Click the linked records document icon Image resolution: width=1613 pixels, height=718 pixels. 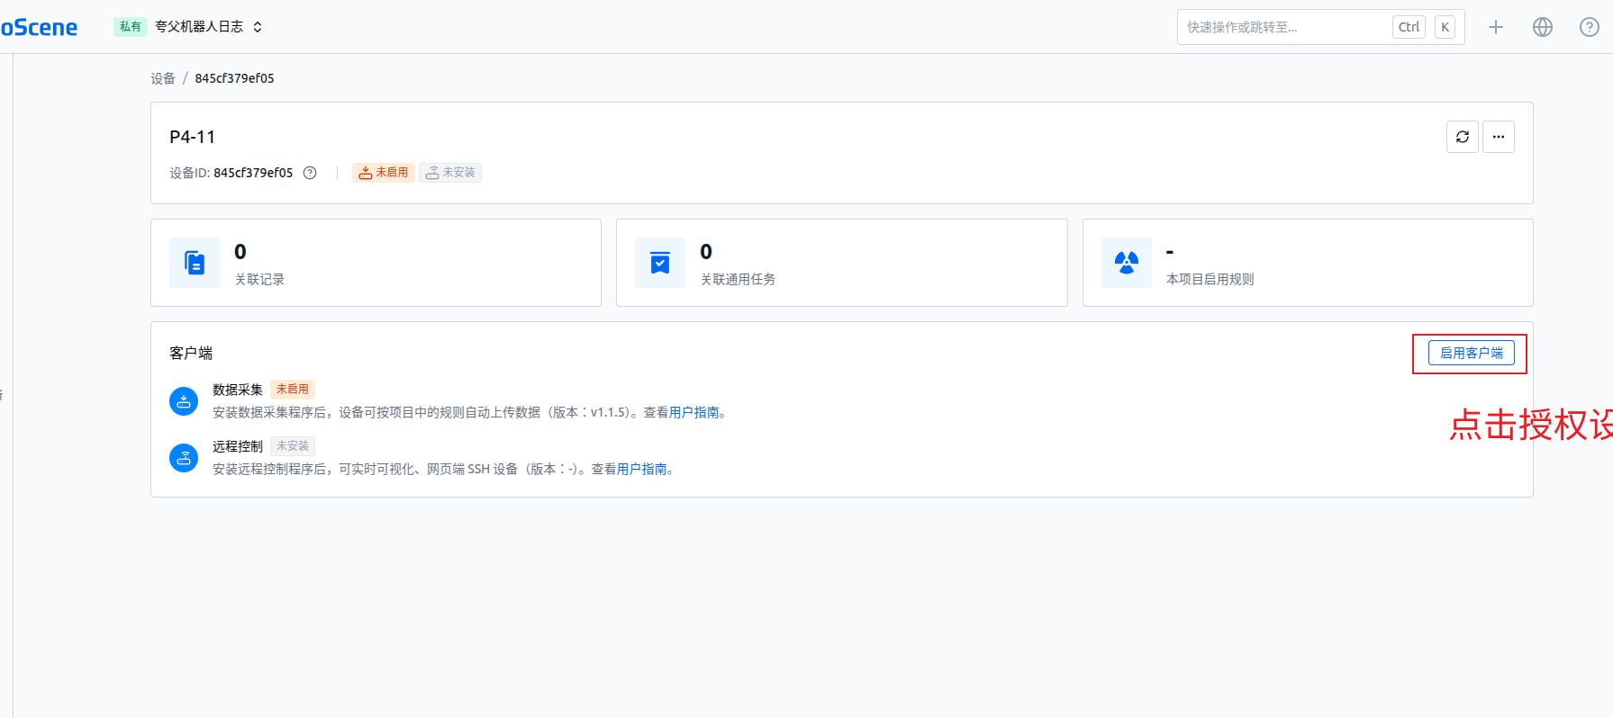point(195,263)
